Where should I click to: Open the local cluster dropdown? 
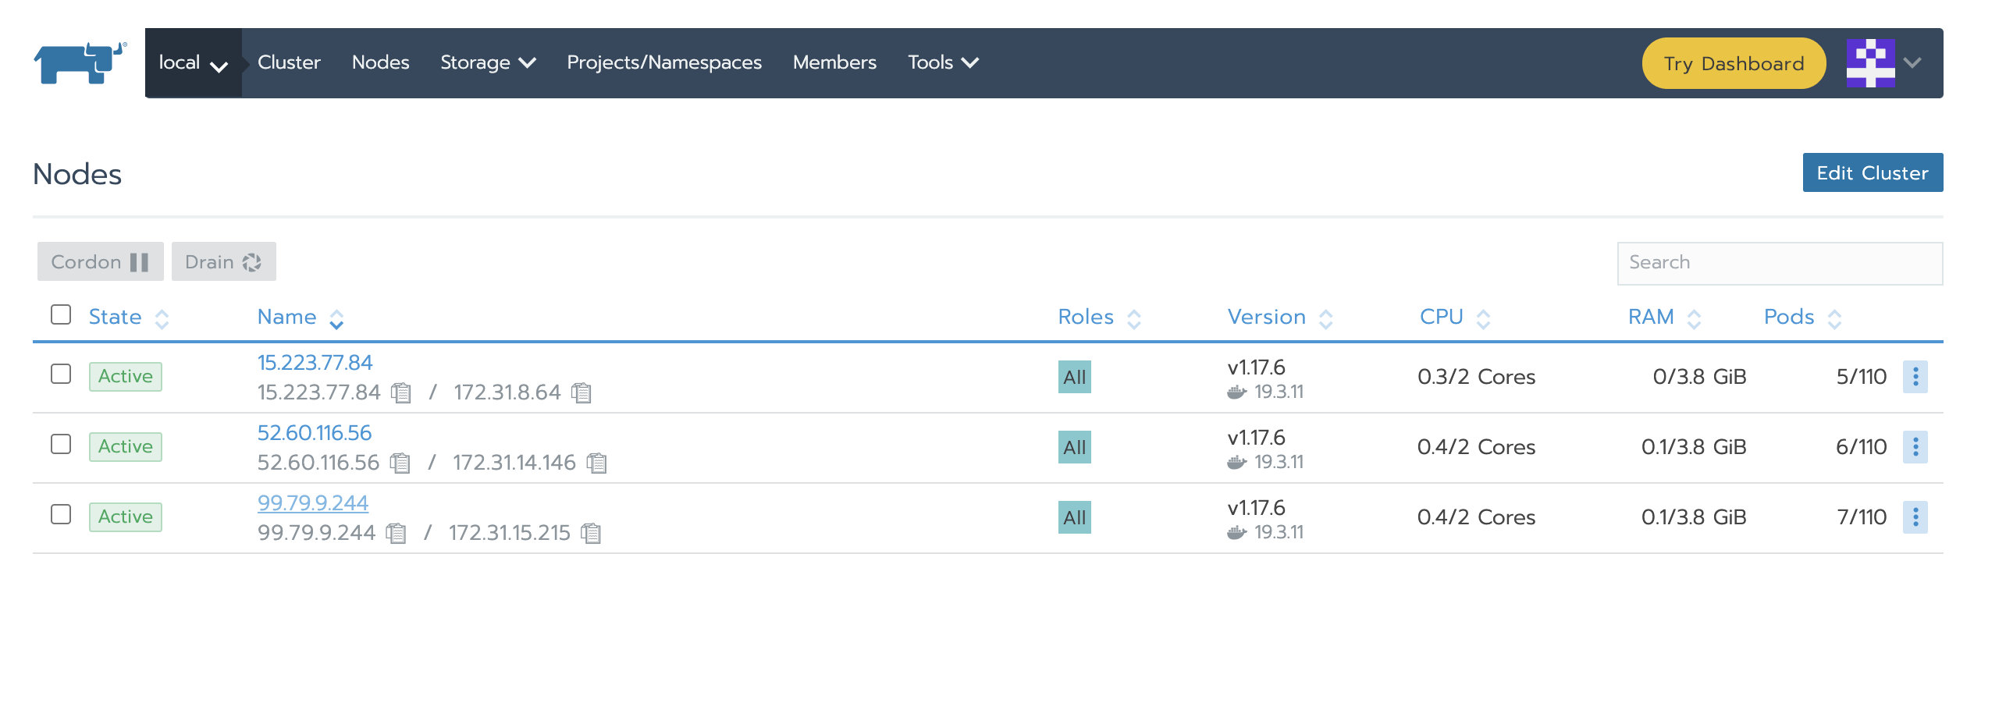coord(193,63)
